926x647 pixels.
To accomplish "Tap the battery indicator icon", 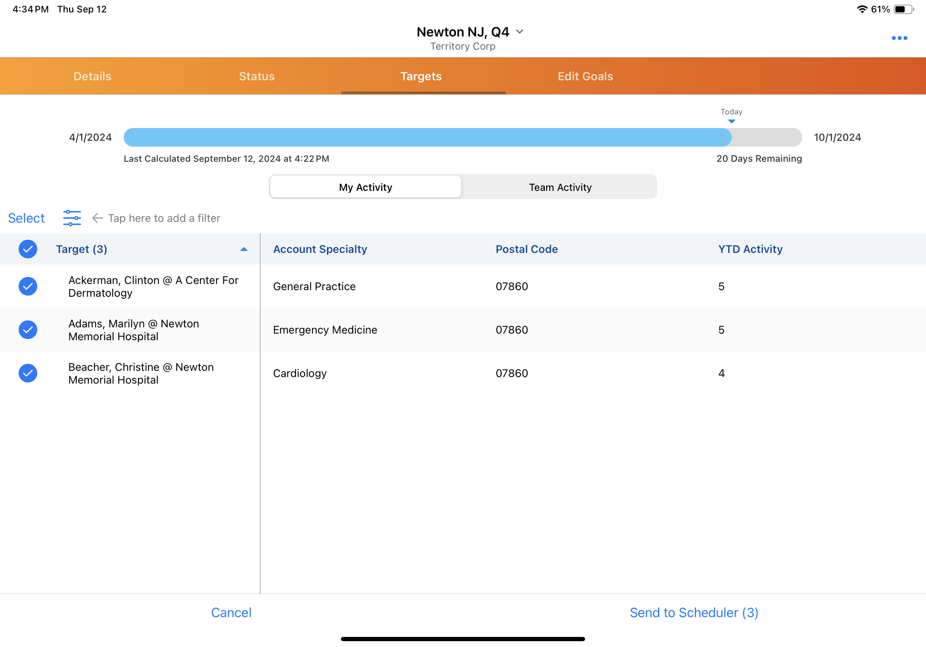I will pos(903,9).
